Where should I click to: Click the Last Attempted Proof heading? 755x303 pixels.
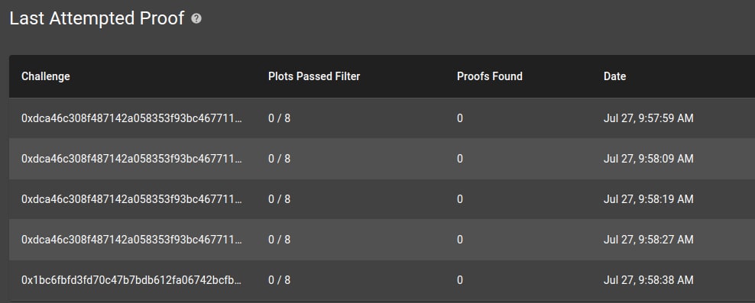(97, 18)
